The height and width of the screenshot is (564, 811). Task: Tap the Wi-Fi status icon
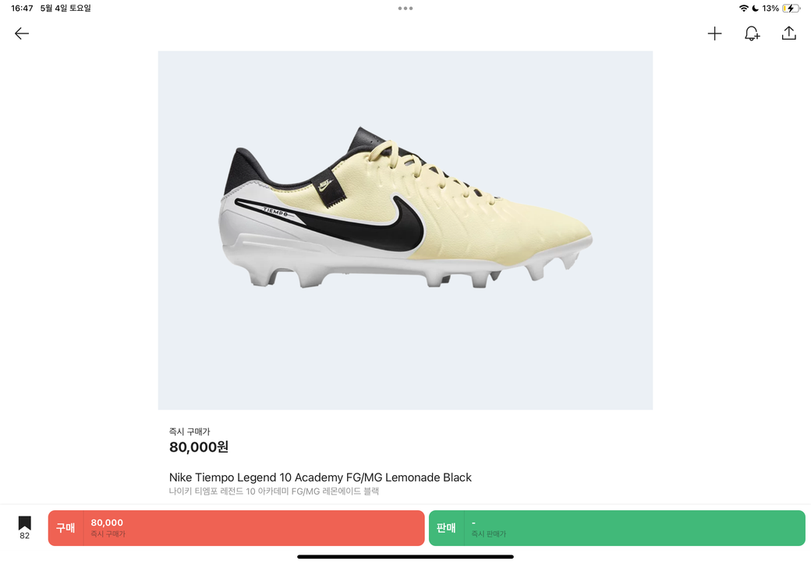click(743, 9)
